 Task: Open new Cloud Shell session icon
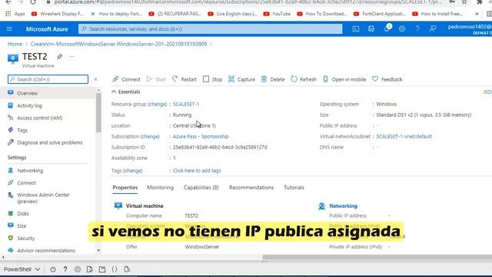102,269
